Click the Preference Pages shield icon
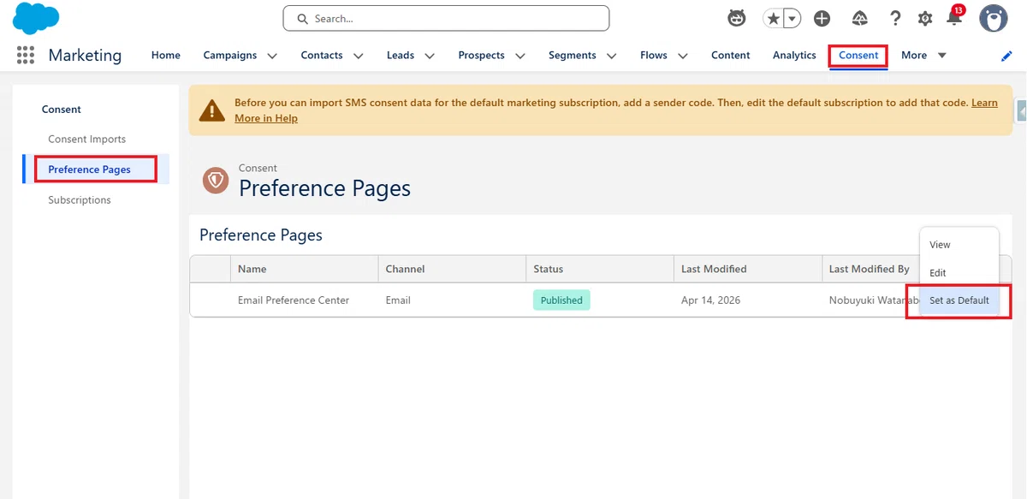Screen dimensions: 1027x499 pyautogui.click(x=215, y=180)
